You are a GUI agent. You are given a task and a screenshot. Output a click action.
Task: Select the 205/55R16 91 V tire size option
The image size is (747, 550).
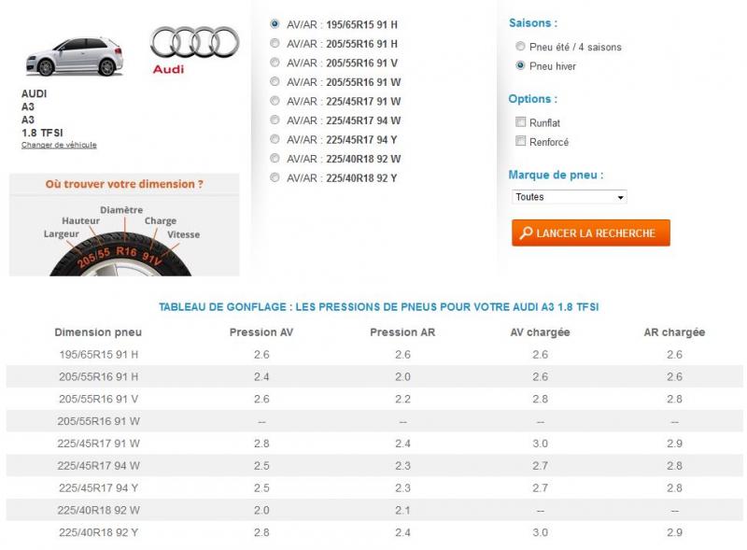coord(275,63)
